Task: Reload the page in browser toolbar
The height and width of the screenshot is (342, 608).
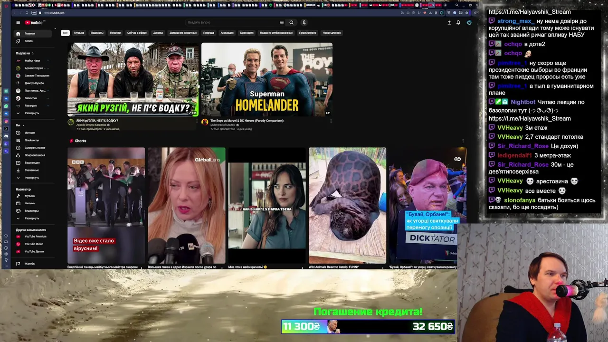Action: pyautogui.click(x=27, y=13)
